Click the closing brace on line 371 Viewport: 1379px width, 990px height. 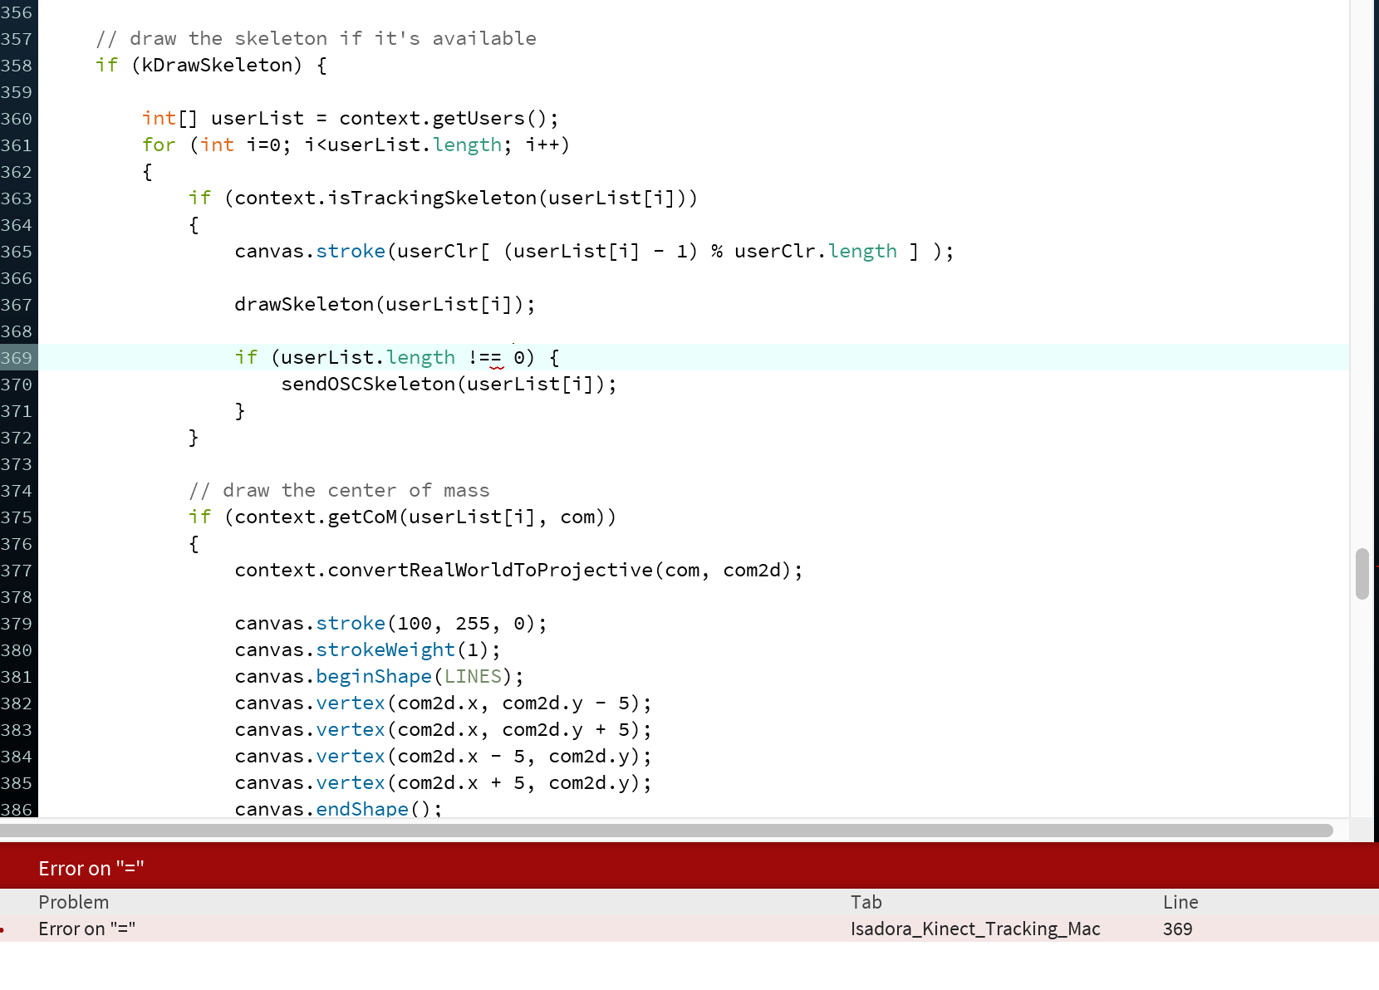240,411
